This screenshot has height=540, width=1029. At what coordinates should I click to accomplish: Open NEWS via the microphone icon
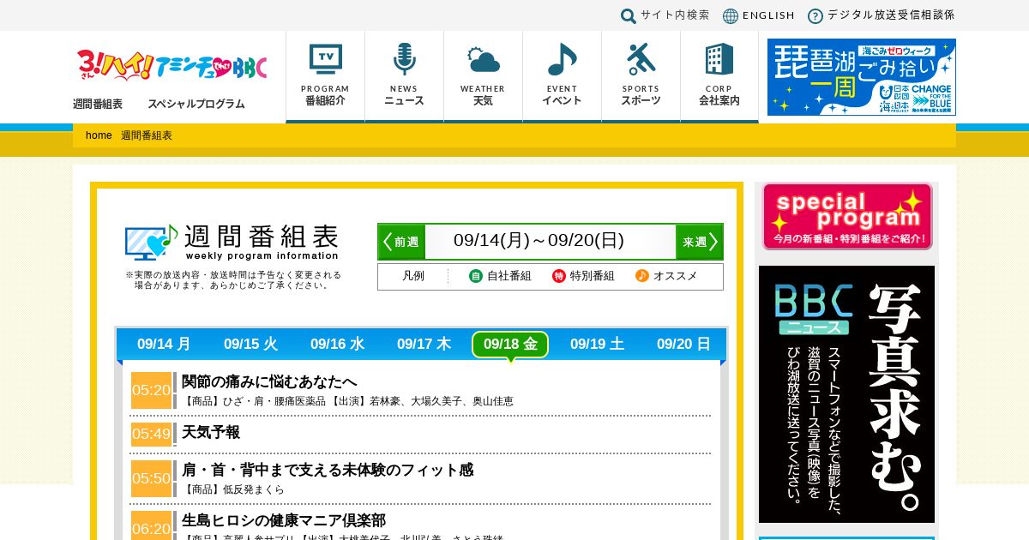404,59
